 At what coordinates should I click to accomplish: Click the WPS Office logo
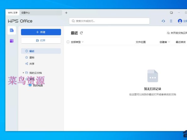click(x=20, y=21)
